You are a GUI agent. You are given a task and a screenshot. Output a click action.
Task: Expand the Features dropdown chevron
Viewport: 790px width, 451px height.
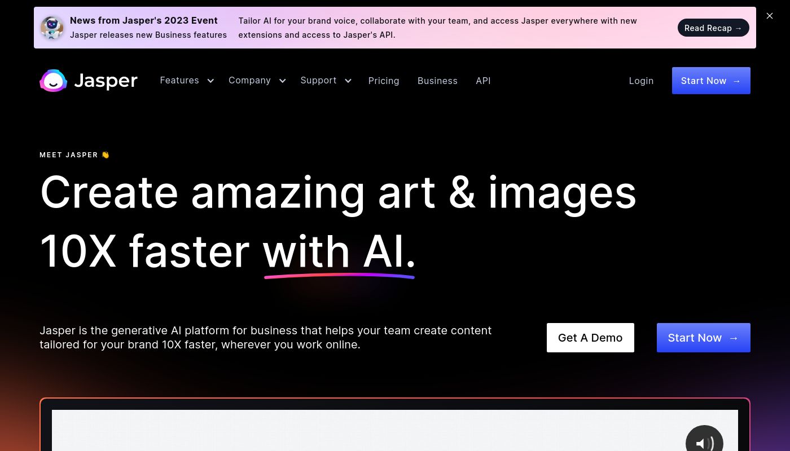coord(210,81)
